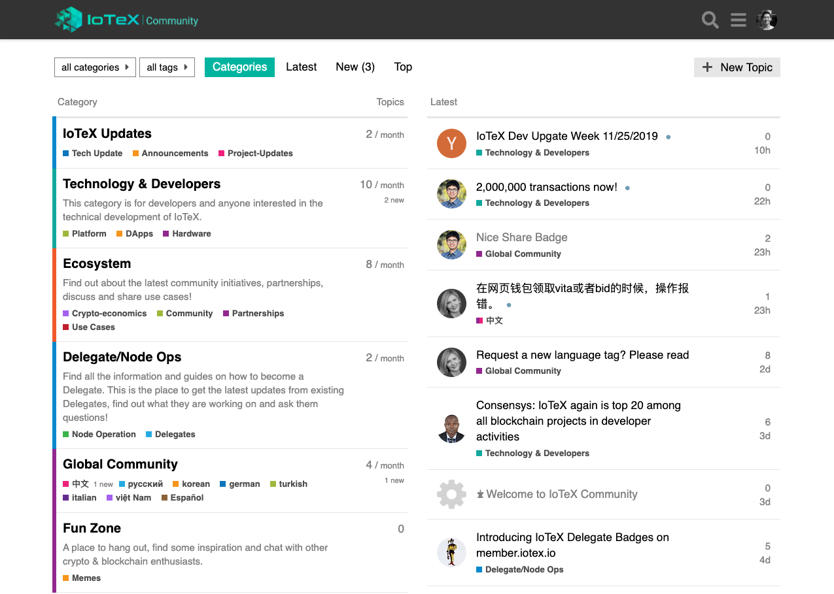834x594 pixels.
Task: Click 中文 tag under the Chinese topic
Action: coord(490,320)
